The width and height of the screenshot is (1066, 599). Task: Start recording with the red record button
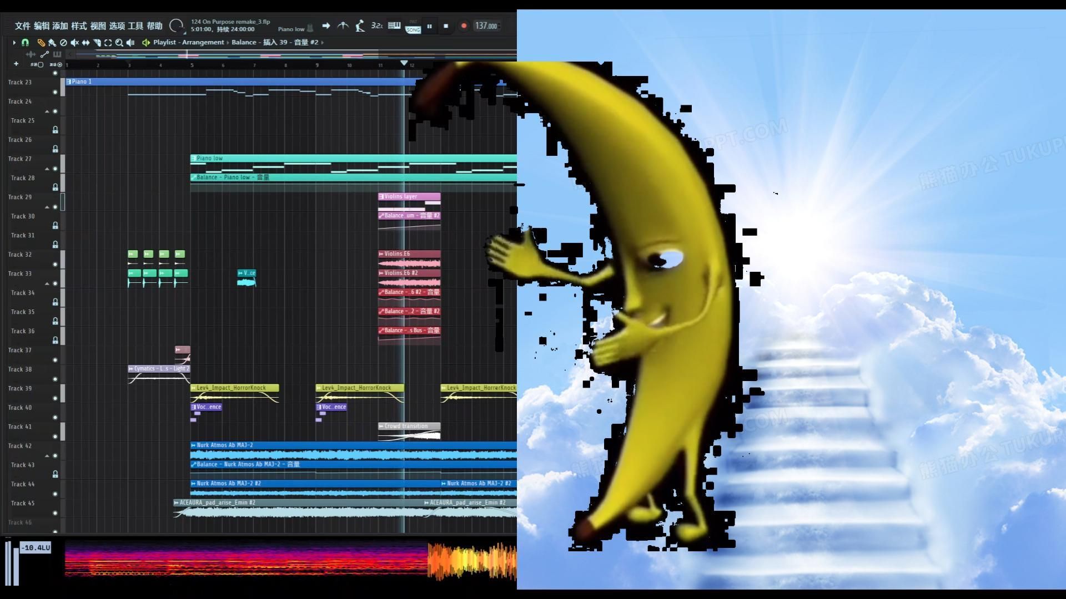(x=464, y=26)
